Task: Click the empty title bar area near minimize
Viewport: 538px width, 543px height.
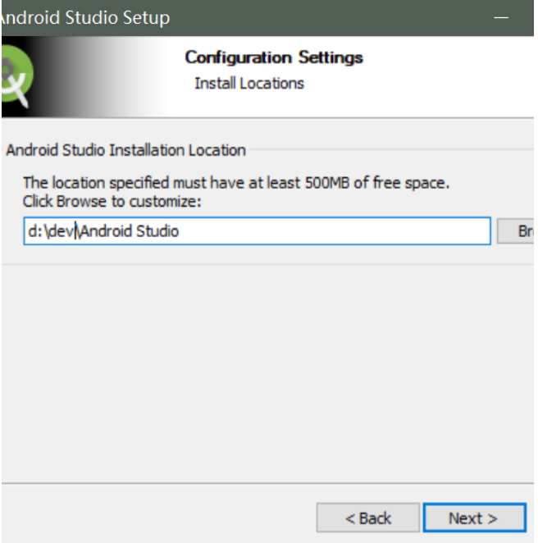Action: point(329,17)
